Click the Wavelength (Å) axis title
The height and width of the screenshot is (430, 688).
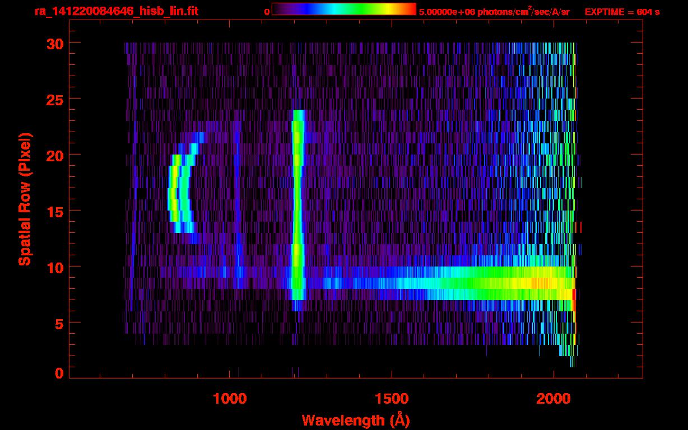click(x=356, y=420)
